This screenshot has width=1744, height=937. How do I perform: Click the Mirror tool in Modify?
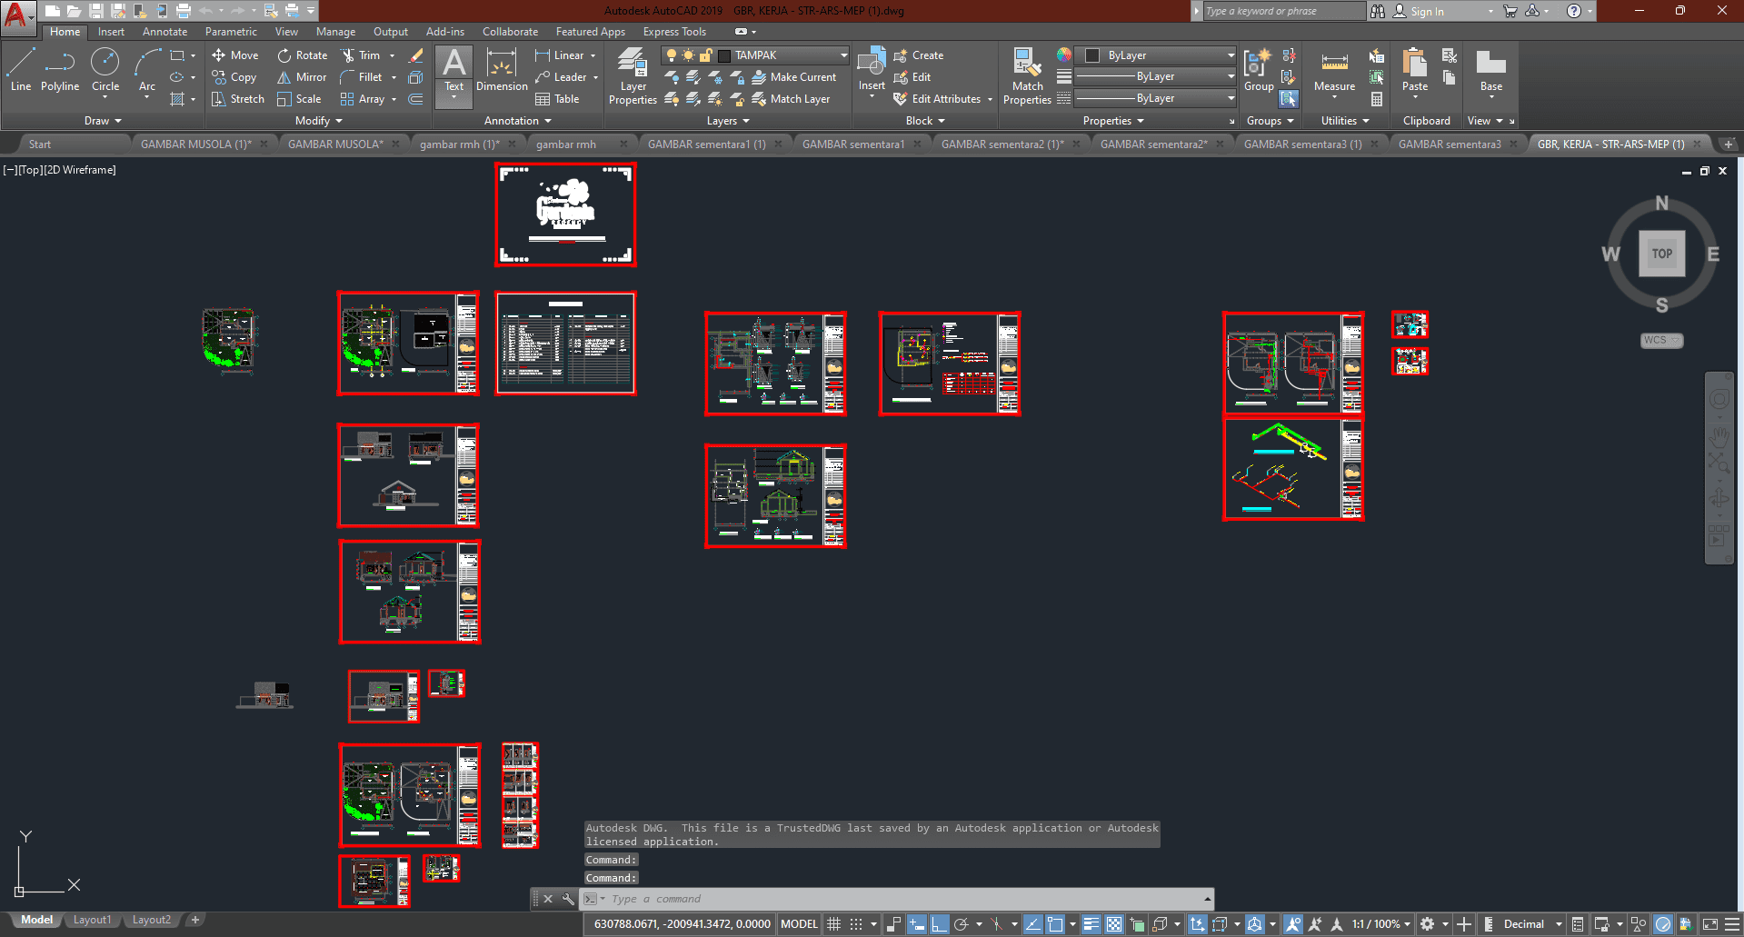tap(302, 77)
